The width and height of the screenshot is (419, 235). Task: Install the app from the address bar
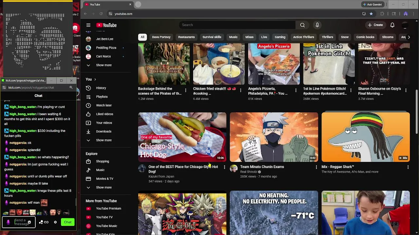(364, 14)
